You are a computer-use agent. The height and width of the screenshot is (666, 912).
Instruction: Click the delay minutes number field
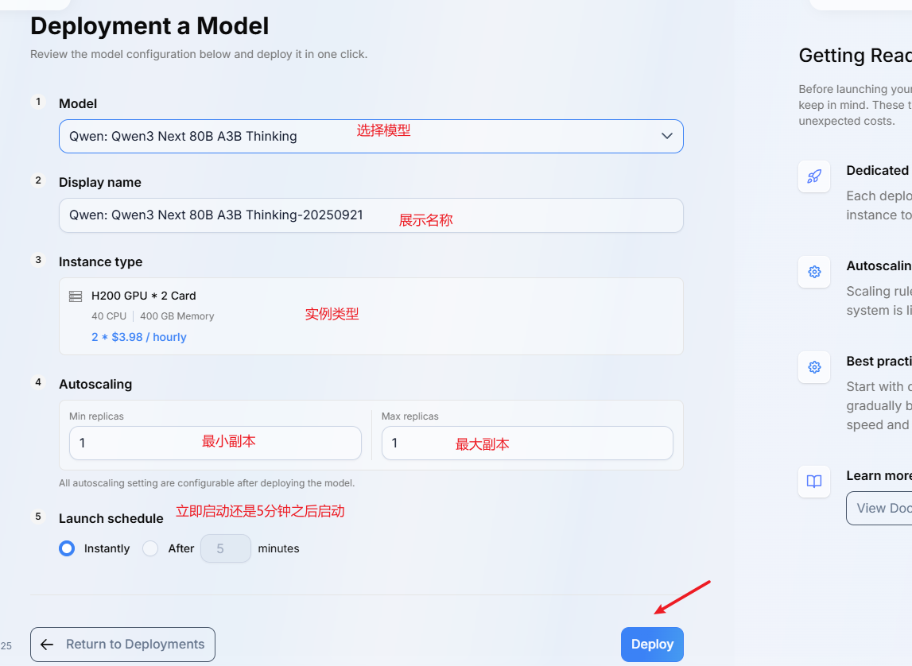(x=225, y=548)
